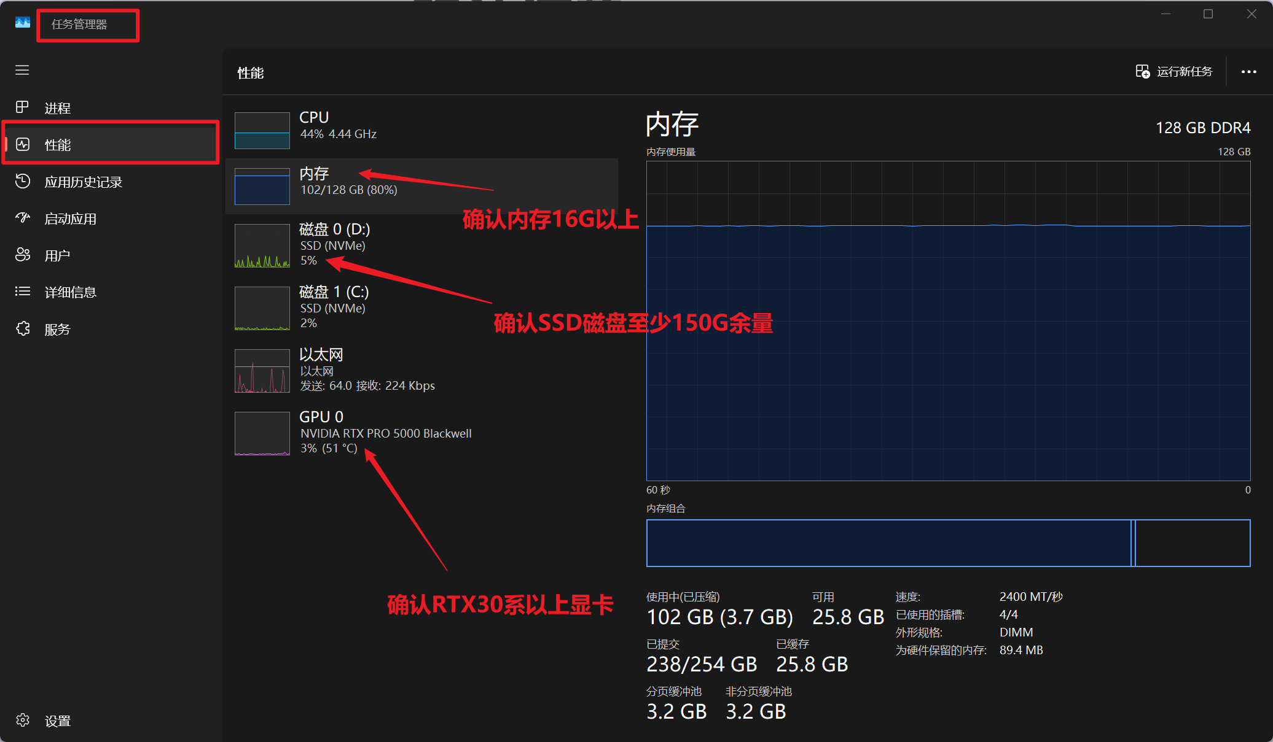Click the 4/4 slots used value
Image resolution: width=1273 pixels, height=742 pixels.
(x=1009, y=614)
